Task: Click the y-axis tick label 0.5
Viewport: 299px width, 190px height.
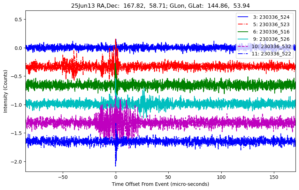Action: click(18, 20)
